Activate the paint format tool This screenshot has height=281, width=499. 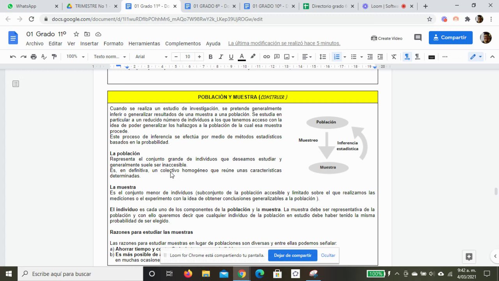tap(54, 57)
